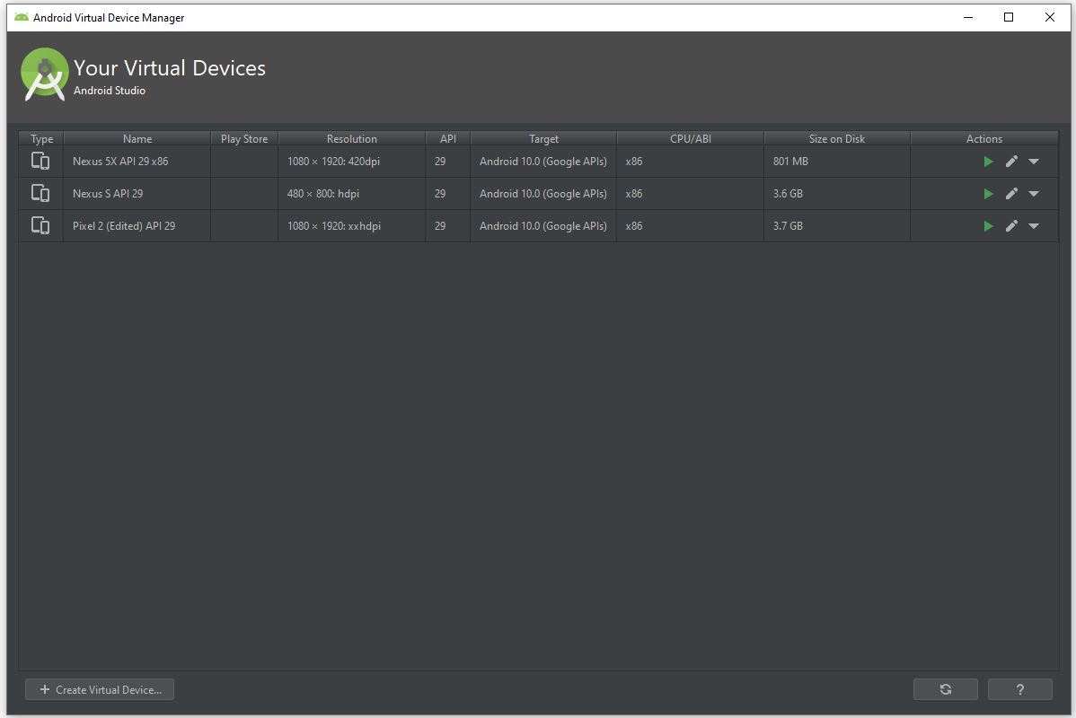This screenshot has height=718, width=1076.
Task: Click the Target column header
Action: (x=543, y=138)
